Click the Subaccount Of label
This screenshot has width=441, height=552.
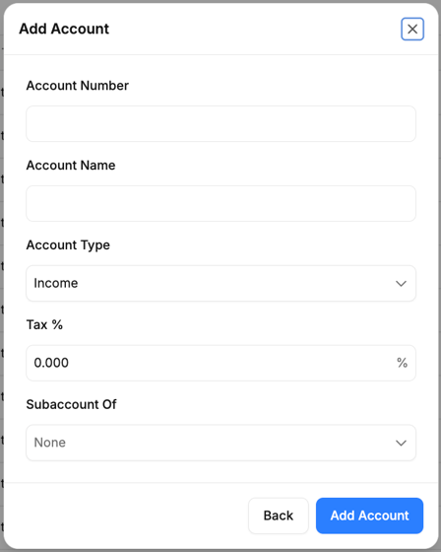tap(71, 404)
